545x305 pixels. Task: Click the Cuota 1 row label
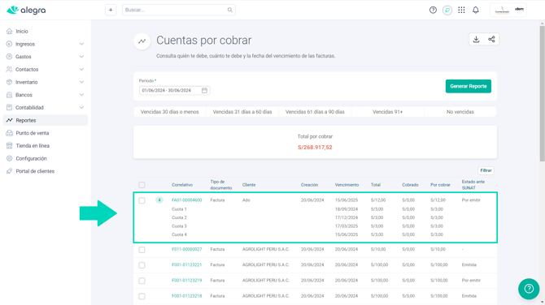point(179,209)
